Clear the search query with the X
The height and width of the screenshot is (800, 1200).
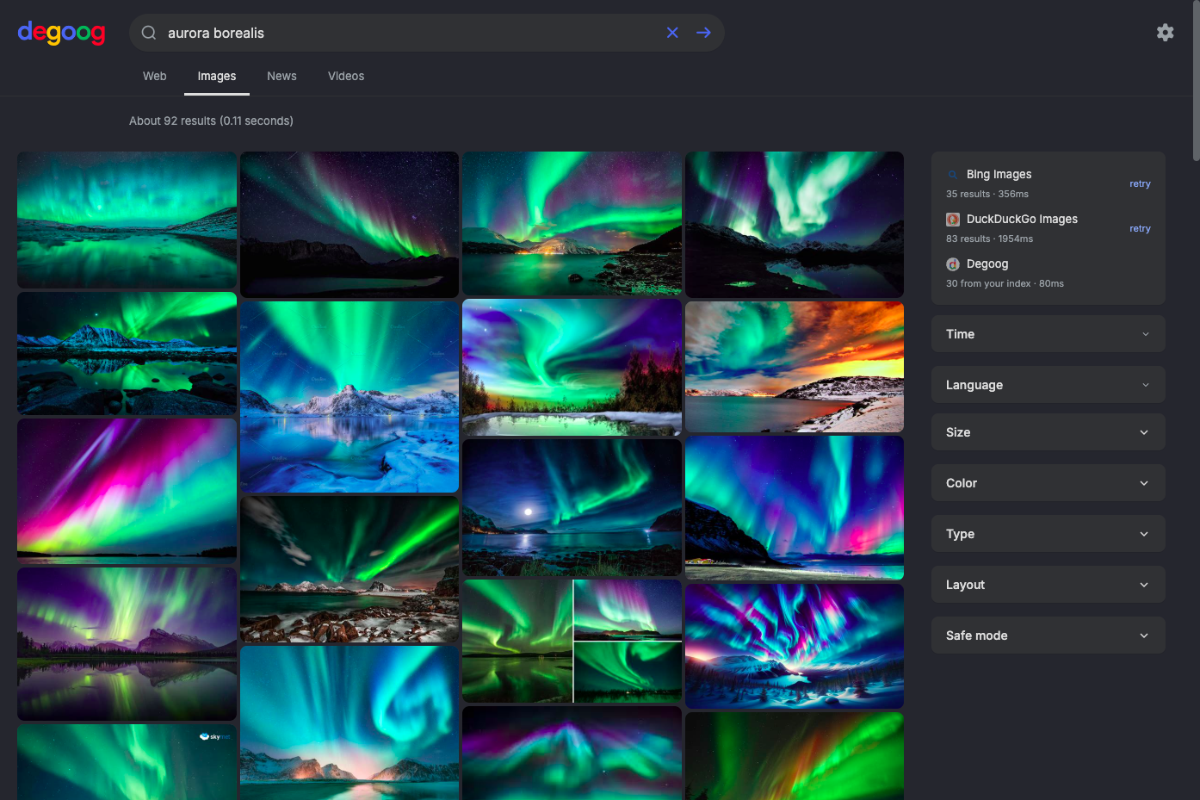click(672, 33)
